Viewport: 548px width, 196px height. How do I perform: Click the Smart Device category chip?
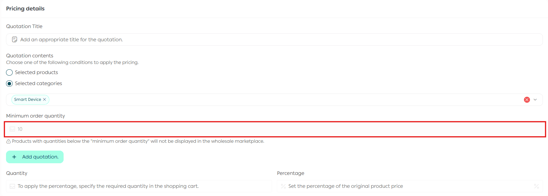28,100
